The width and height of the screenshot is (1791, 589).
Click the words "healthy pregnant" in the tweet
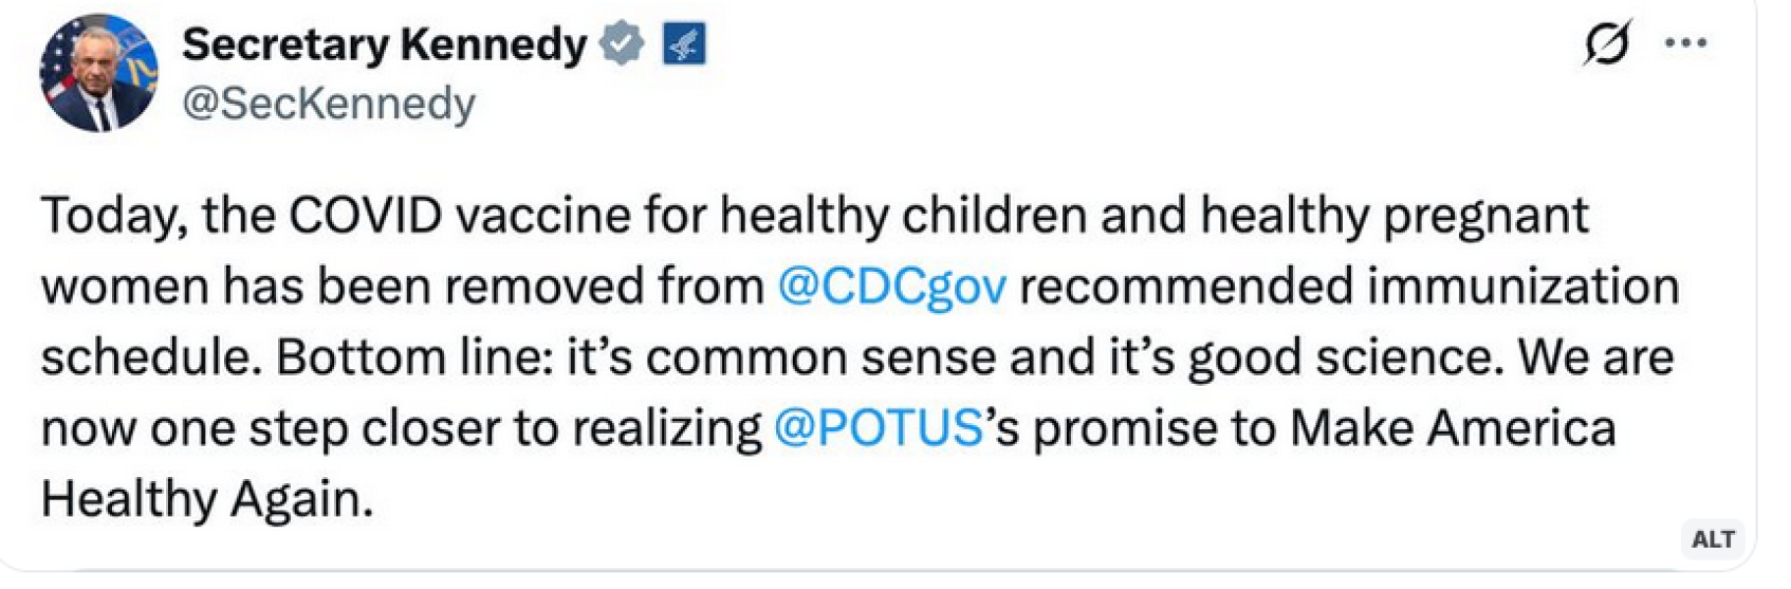[1393, 215]
